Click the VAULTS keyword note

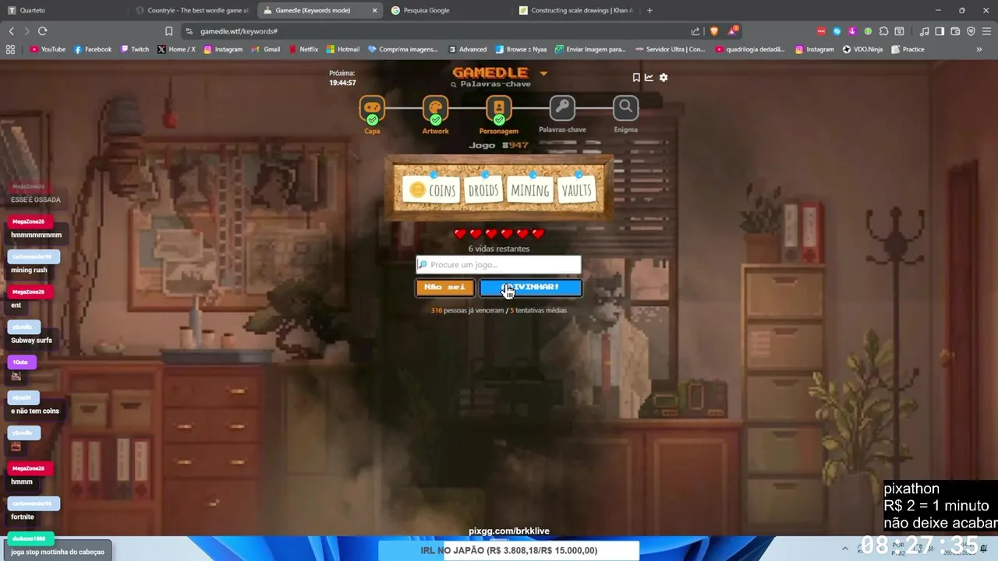tap(576, 190)
